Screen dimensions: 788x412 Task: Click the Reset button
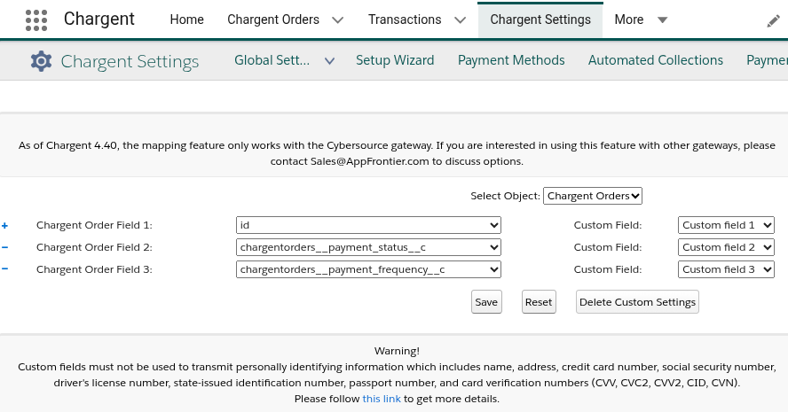pyautogui.click(x=539, y=302)
